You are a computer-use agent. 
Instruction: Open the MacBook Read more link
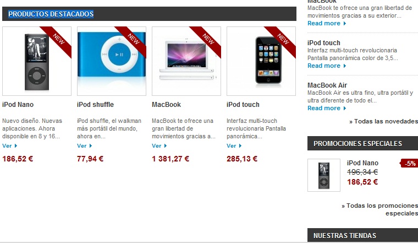tap(327, 23)
